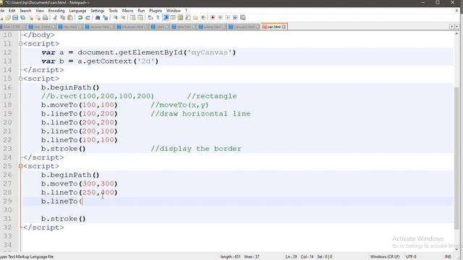Close document with menu bar X

[456, 11]
